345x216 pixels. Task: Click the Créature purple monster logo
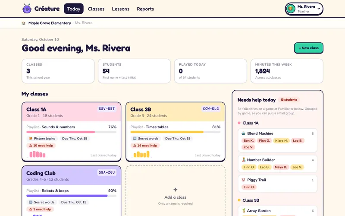click(x=27, y=9)
